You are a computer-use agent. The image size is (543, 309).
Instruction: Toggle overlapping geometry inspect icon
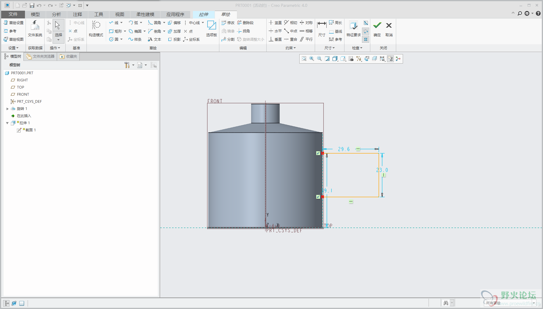tap(366, 39)
